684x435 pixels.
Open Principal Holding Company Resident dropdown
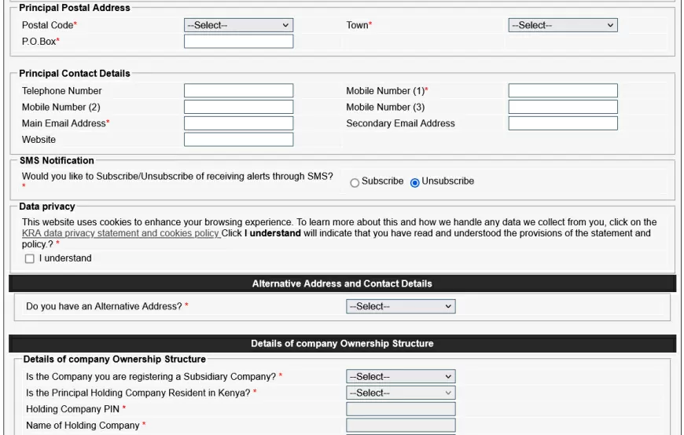pyautogui.click(x=400, y=393)
